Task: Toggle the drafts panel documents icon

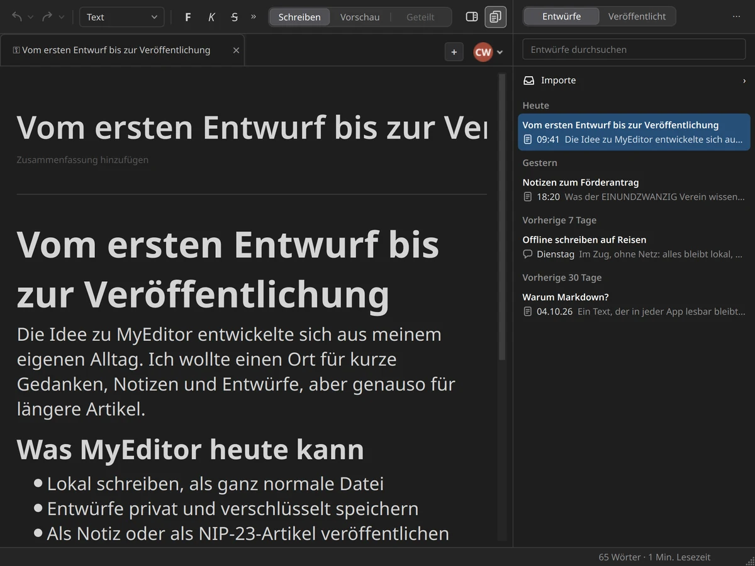Action: pos(496,17)
